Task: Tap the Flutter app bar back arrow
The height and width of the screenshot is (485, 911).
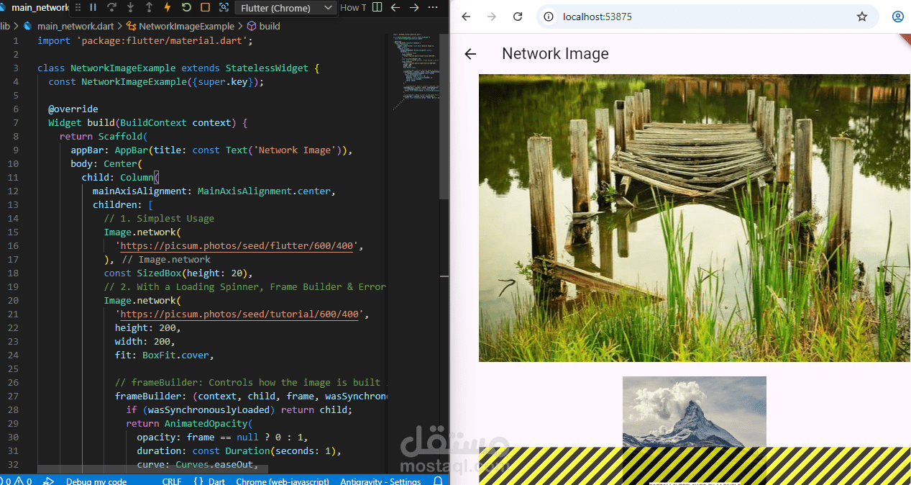Action: (470, 54)
